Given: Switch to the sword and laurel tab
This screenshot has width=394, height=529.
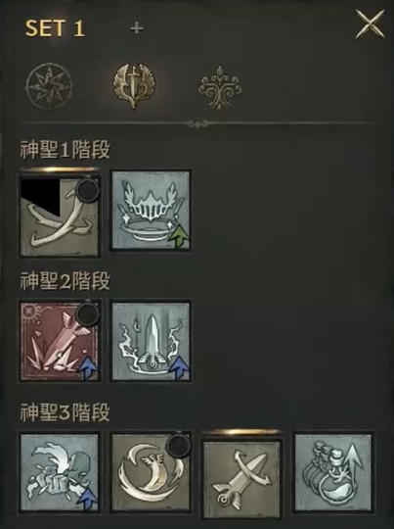Looking at the screenshot, I should pyautogui.click(x=134, y=85).
